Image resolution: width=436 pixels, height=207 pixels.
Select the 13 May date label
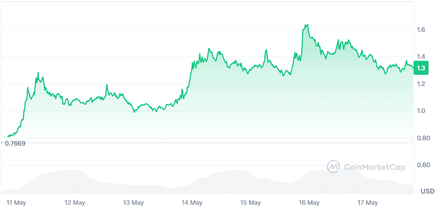[133, 203]
